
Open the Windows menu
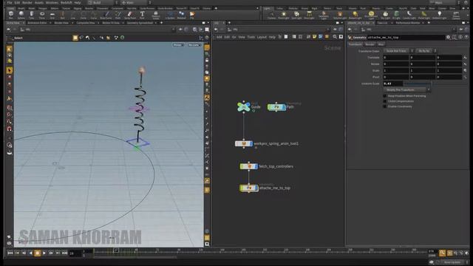pos(52,2)
